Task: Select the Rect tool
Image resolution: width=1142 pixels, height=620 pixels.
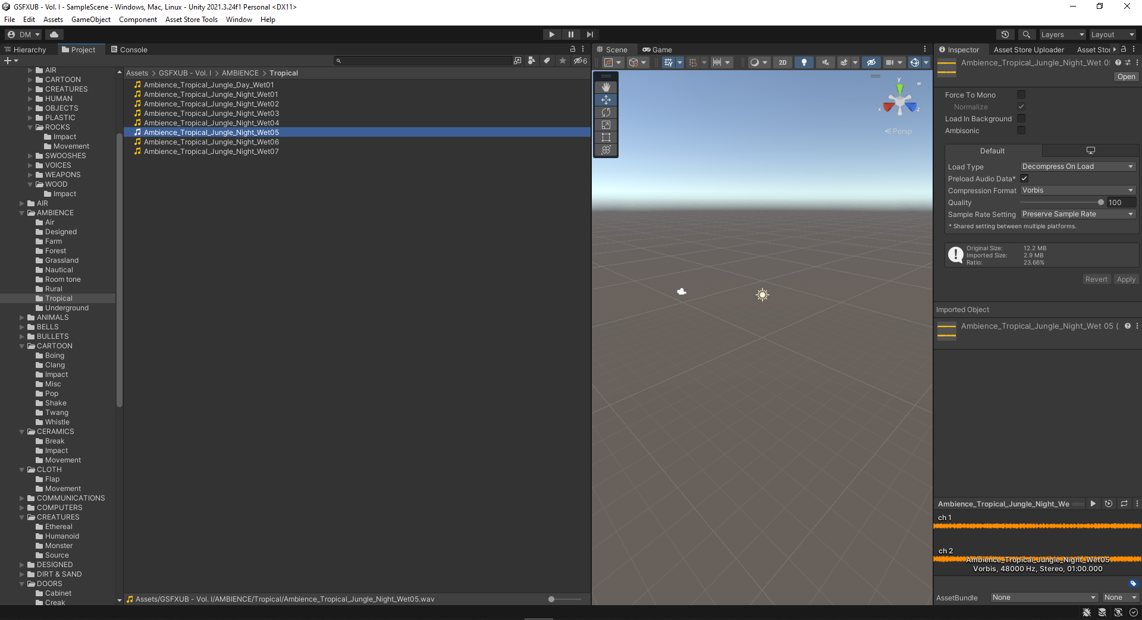Action: coord(606,137)
